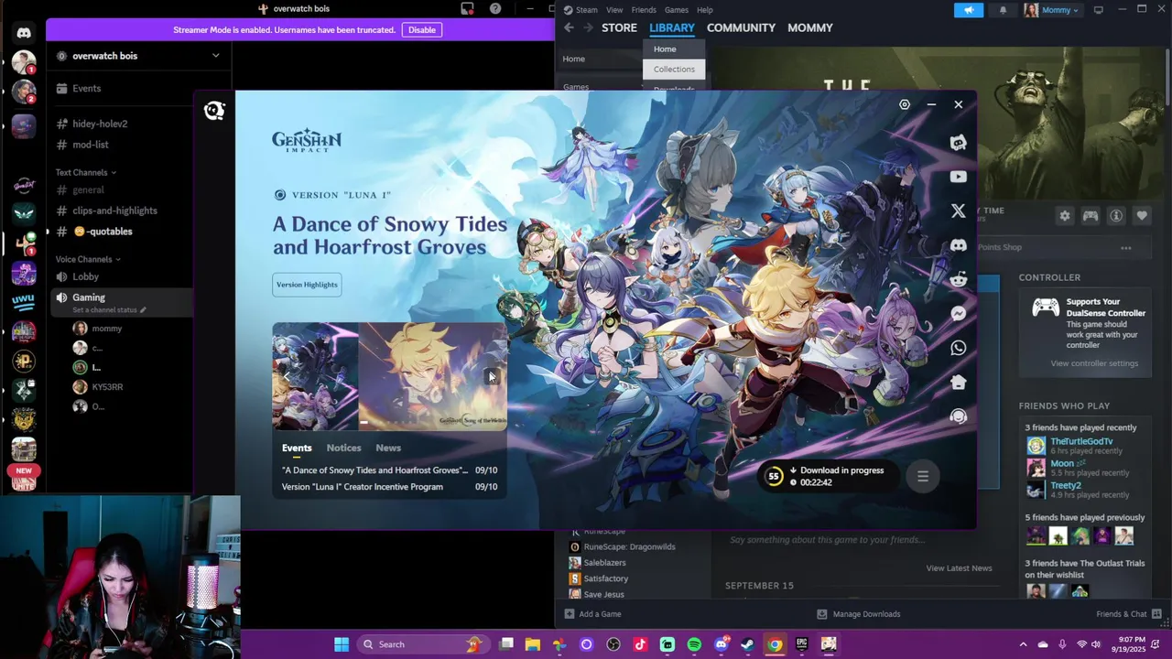The image size is (1172, 659).
Task: Toggle microphone icon in system tray
Action: [x=1062, y=644]
